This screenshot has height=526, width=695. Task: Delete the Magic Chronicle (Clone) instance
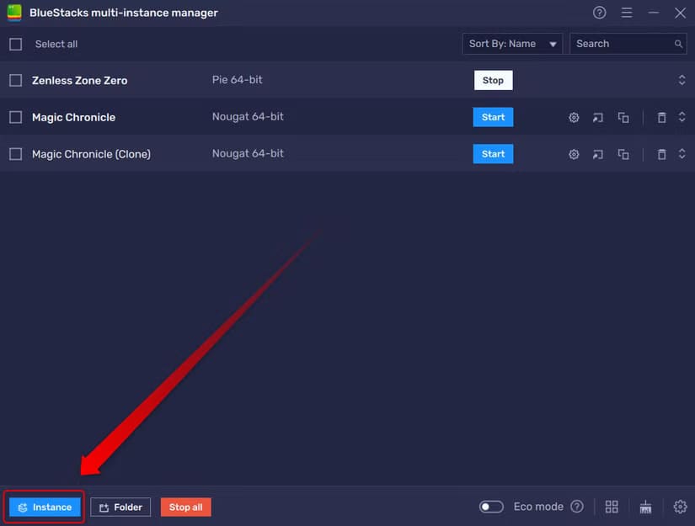tap(661, 154)
